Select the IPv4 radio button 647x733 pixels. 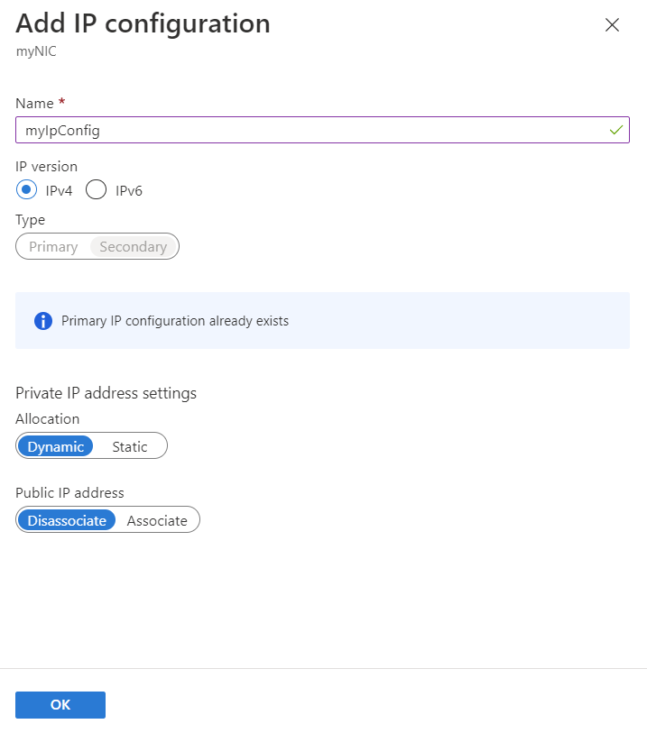click(27, 190)
